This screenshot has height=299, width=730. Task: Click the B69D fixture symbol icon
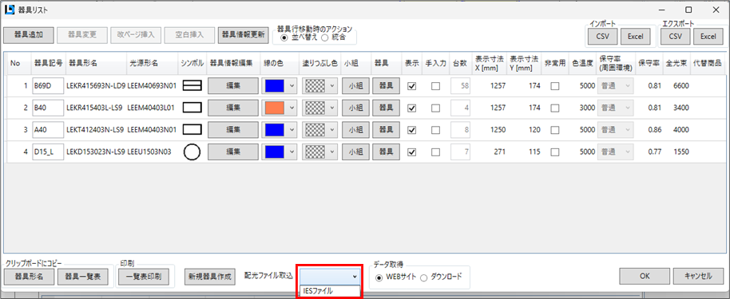click(192, 85)
